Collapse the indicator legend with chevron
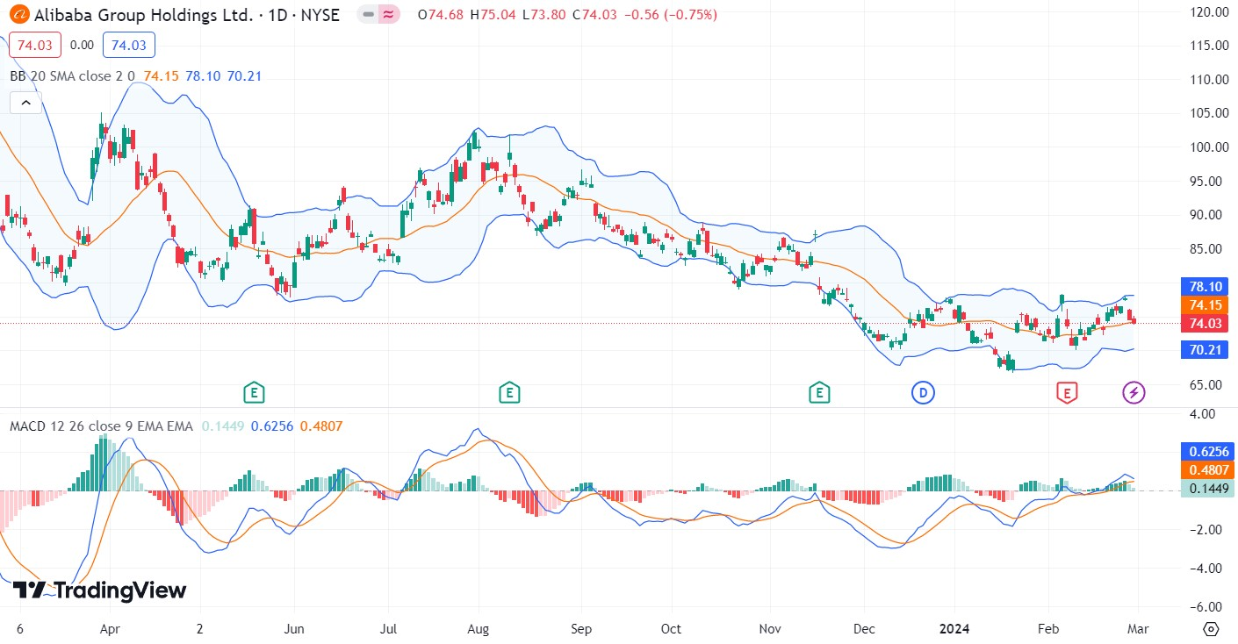 (x=25, y=103)
